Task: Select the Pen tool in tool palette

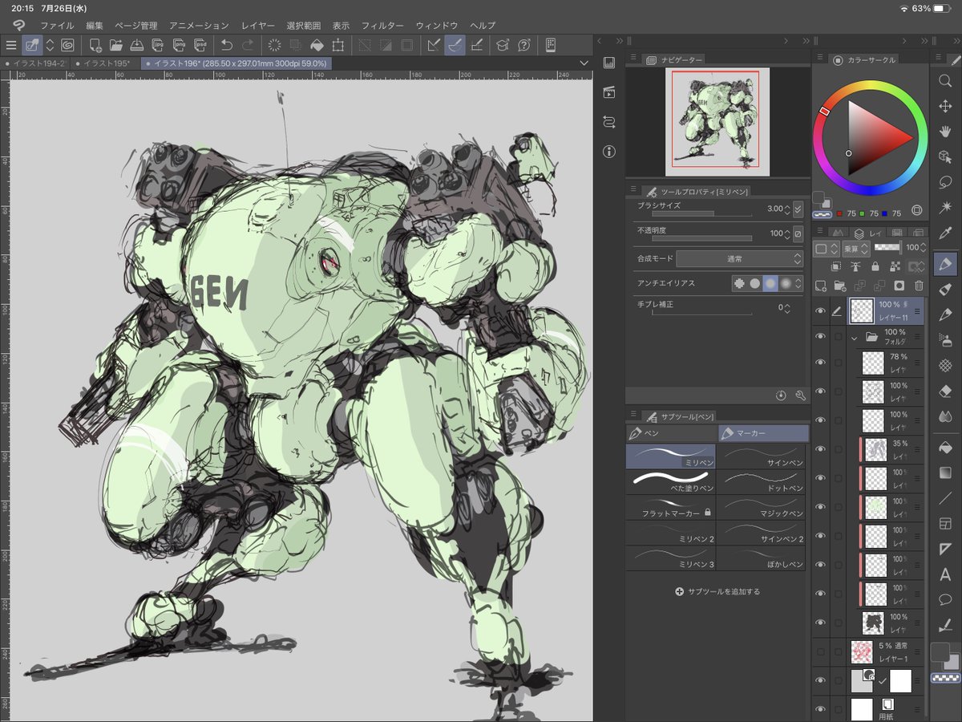Action: [944, 263]
